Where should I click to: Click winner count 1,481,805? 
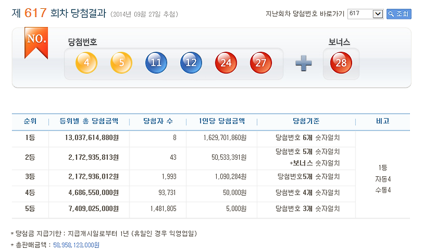pyautogui.click(x=163, y=209)
